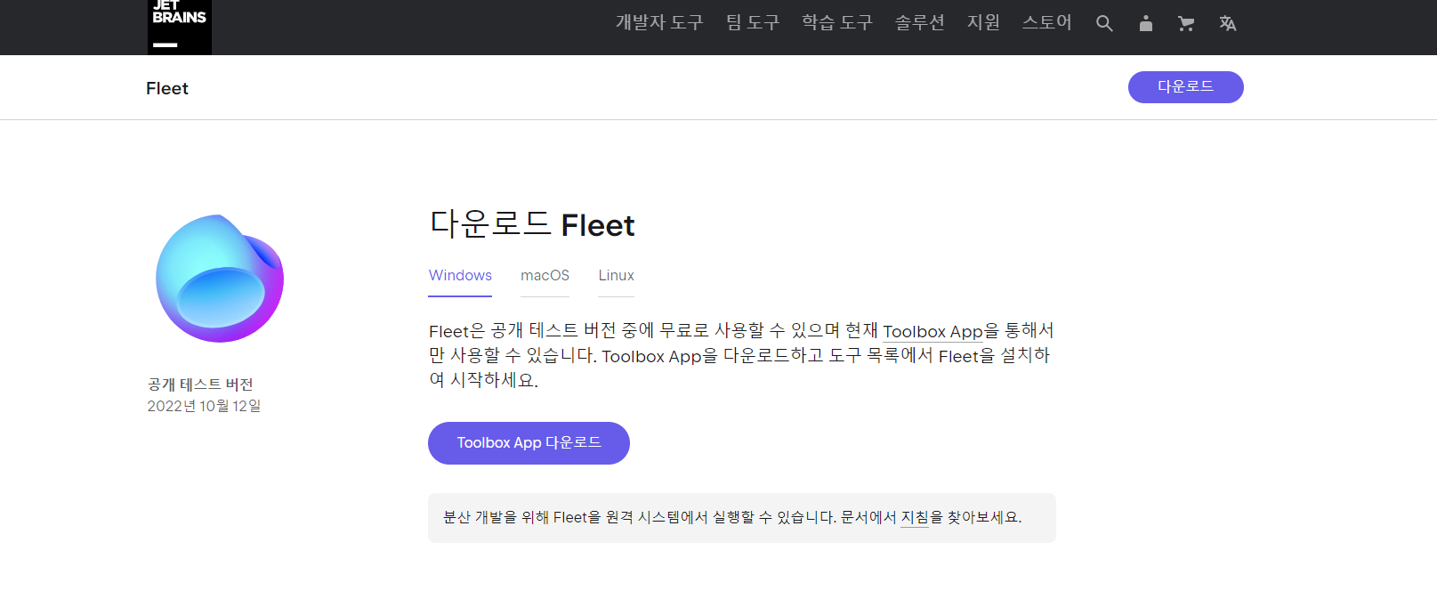Follow the Toolbox App link in the description
Viewport: 1437px width, 607px height.
click(932, 331)
